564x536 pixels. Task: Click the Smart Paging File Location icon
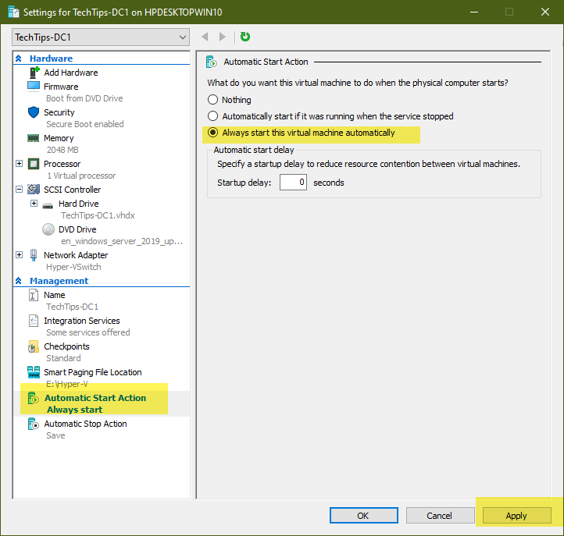click(34, 372)
